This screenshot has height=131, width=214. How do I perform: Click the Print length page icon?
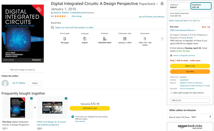click(65, 39)
